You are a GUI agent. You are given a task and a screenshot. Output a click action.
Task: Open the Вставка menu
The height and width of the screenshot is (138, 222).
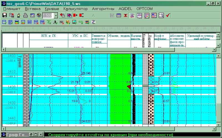pos(33,9)
